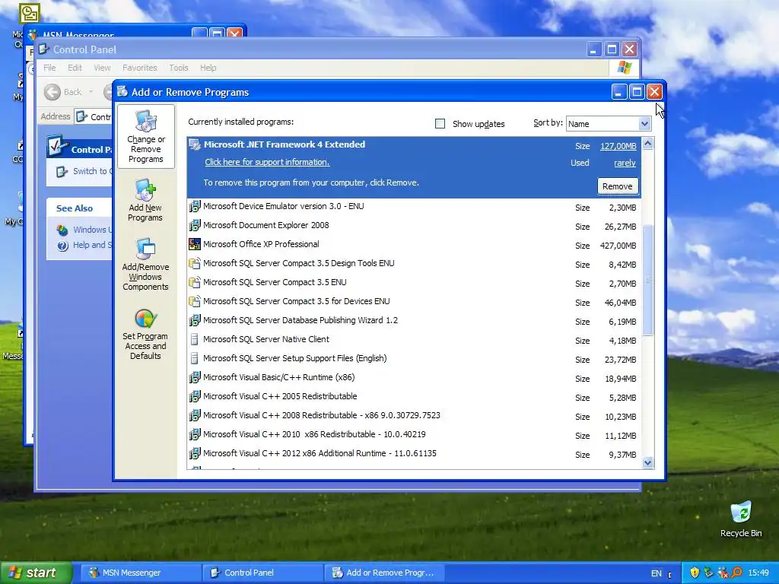
Task: Click icon of Microsoft Device Emulator entry
Action: pyautogui.click(x=195, y=207)
